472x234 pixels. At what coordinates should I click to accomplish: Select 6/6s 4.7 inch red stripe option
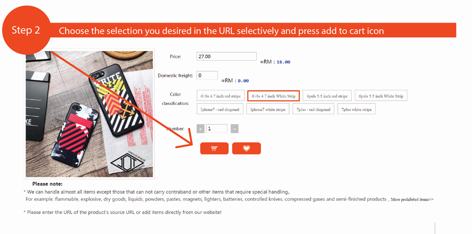pos(220,96)
